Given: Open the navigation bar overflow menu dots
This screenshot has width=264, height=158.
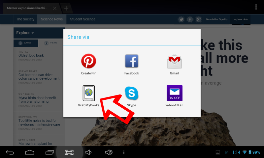Looking at the screenshot, I should (x=124, y=152).
